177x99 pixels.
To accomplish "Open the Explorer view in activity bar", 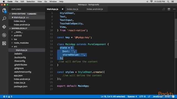I will 4,10.
